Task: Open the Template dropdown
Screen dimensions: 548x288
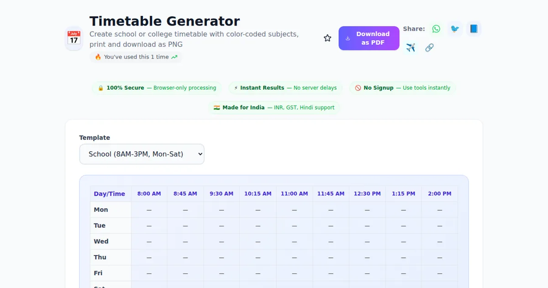Action: click(142, 154)
